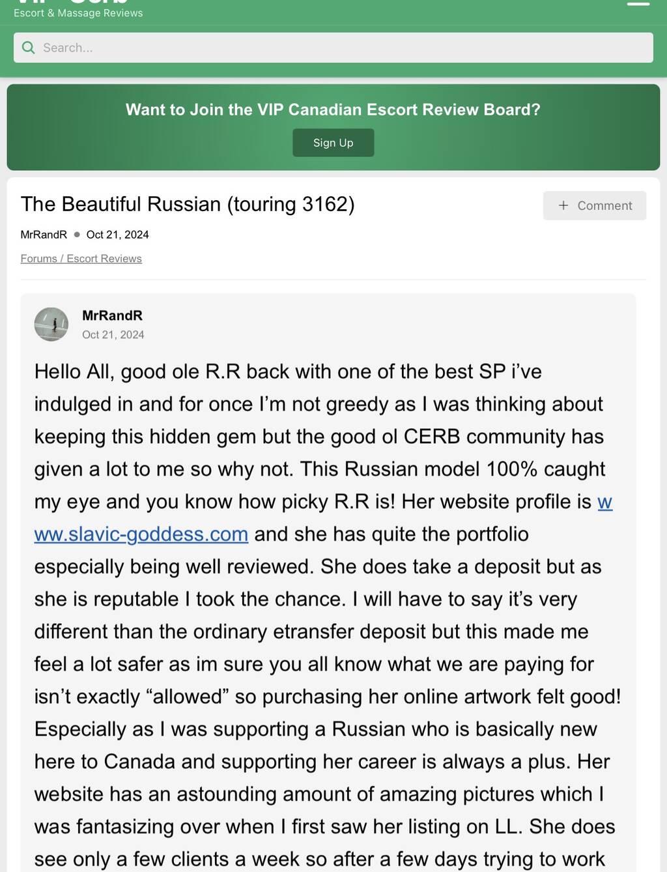
Task: Click the magnifying glass search icon
Action: 28,48
